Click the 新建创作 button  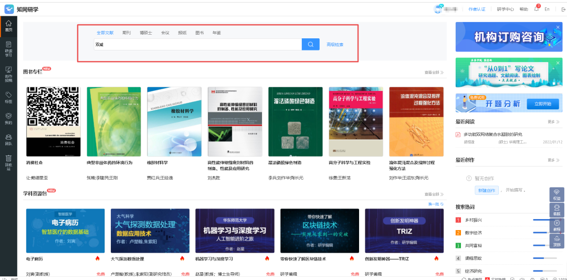coord(487,190)
